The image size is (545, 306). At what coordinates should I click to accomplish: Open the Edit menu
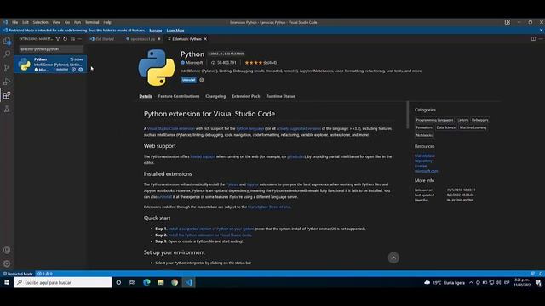click(x=26, y=22)
